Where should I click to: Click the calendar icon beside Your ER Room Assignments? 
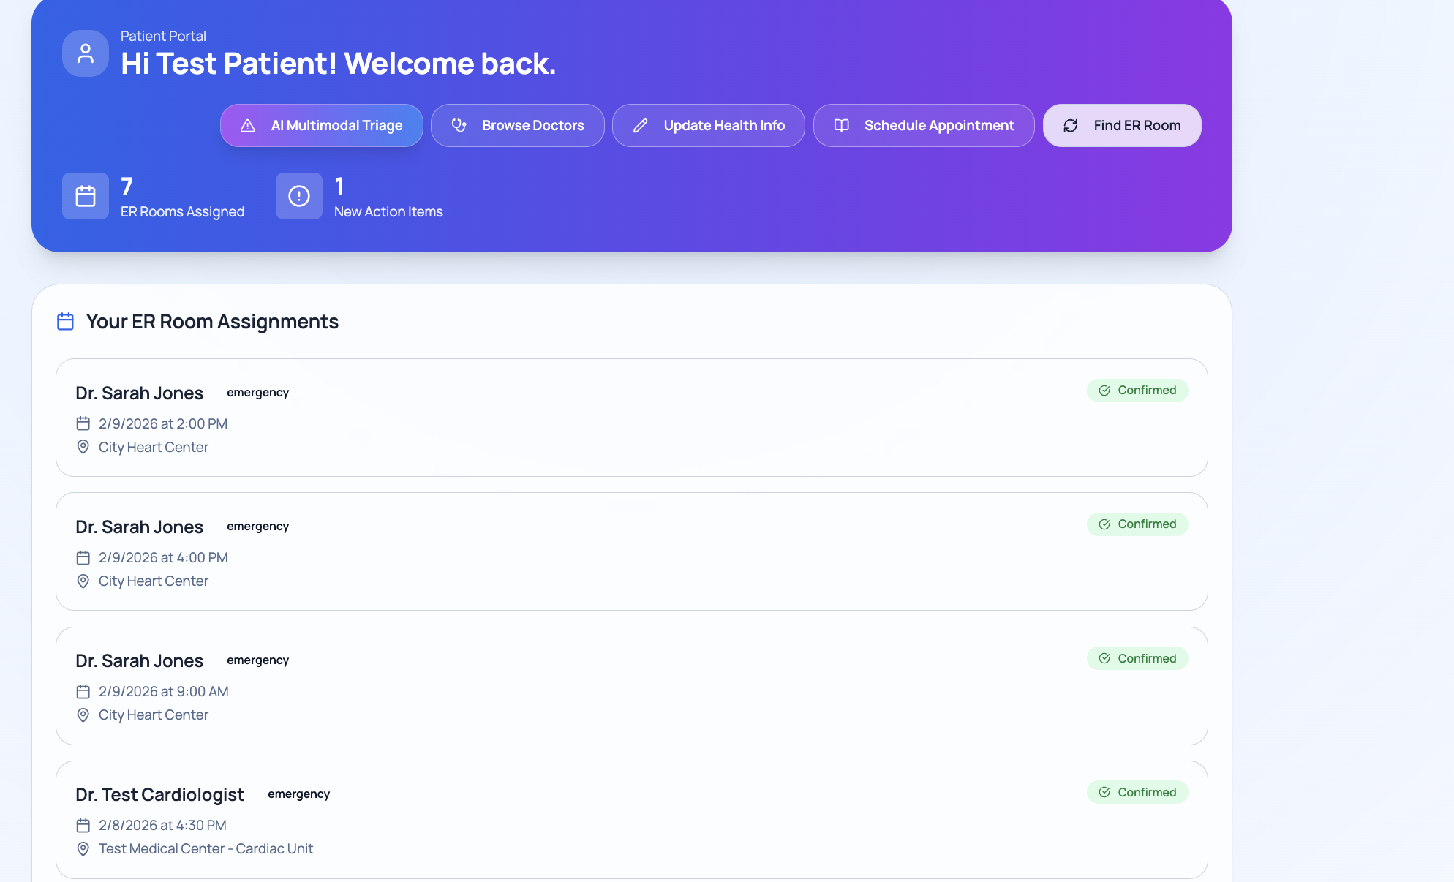coord(65,322)
